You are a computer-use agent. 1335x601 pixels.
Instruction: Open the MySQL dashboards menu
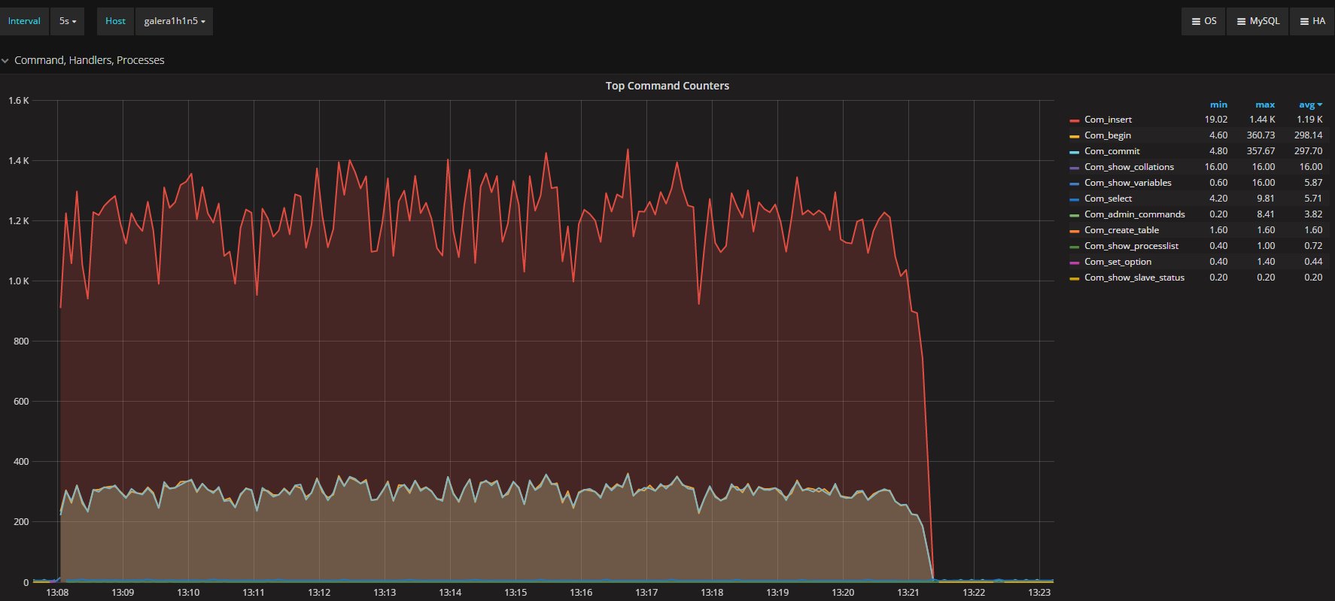click(1257, 21)
